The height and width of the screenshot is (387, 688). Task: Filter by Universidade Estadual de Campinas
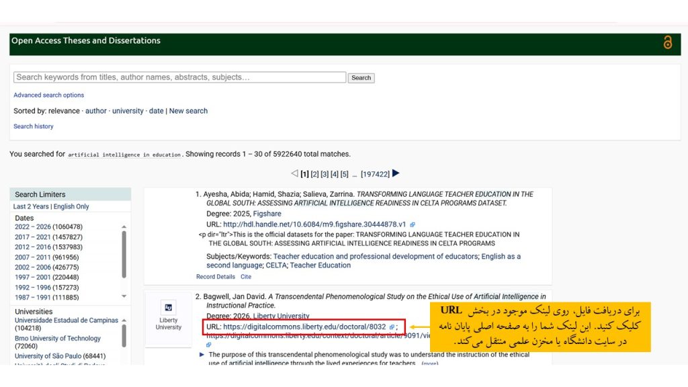(67, 320)
